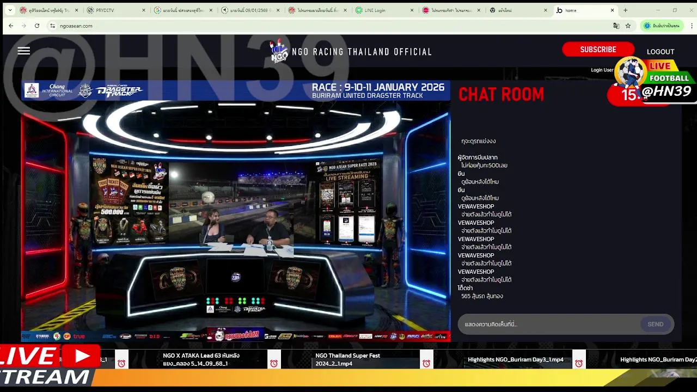Viewport: 697px width, 392px height.
Task: Click chat message 'กุจะดูรถแข่งงง'
Action: pyautogui.click(x=478, y=141)
